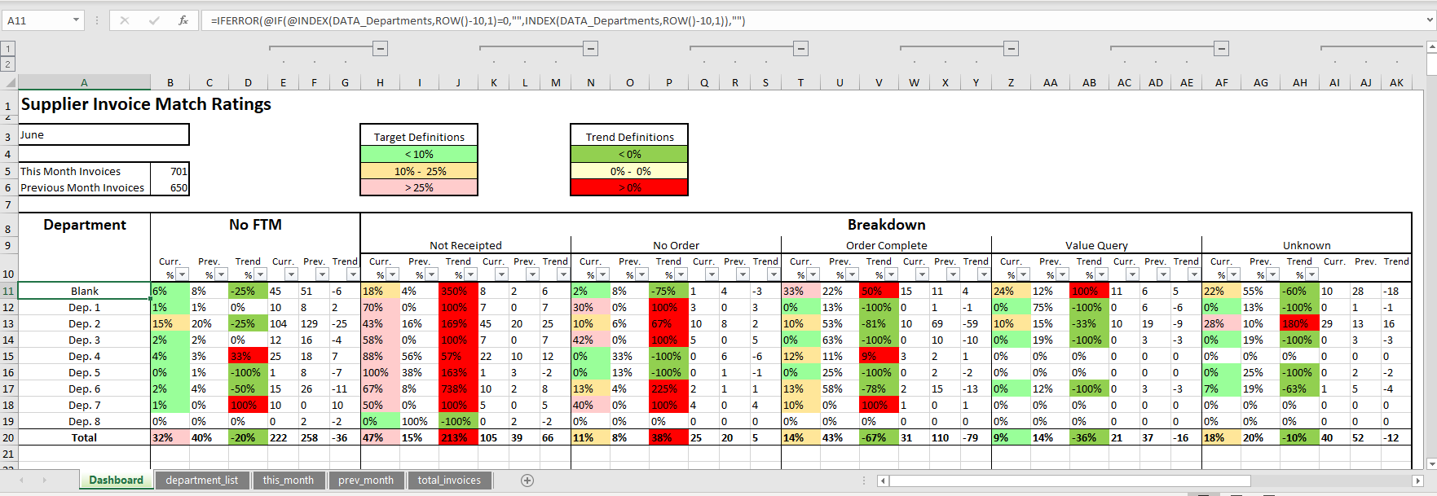
Task: Select column header AB
Action: click(1089, 82)
